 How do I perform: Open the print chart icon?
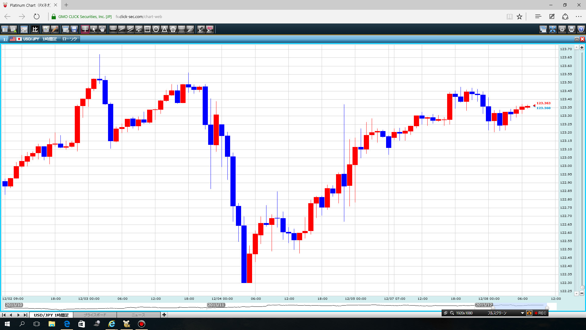(x=572, y=29)
